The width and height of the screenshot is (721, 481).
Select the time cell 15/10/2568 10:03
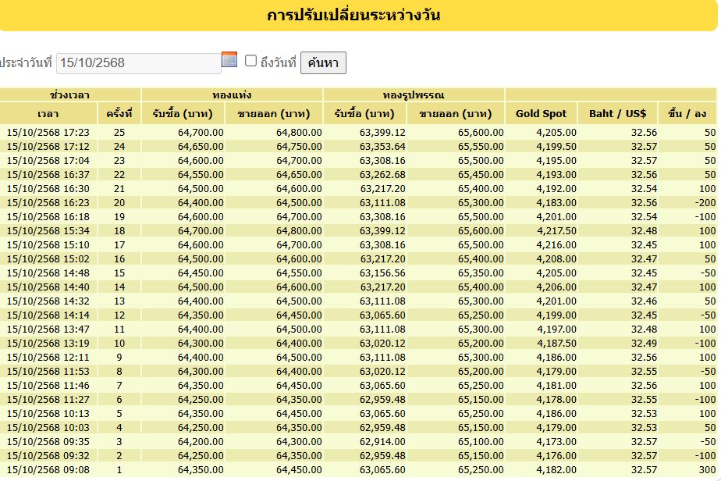tap(48, 427)
